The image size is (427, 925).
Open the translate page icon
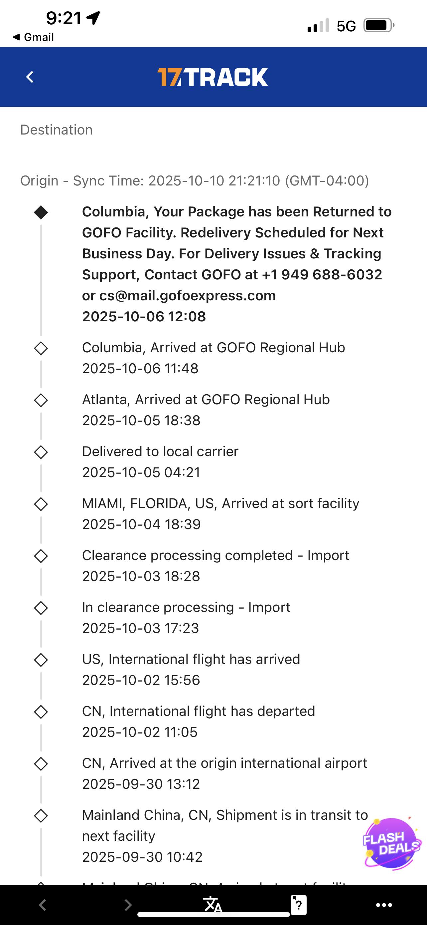[213, 904]
